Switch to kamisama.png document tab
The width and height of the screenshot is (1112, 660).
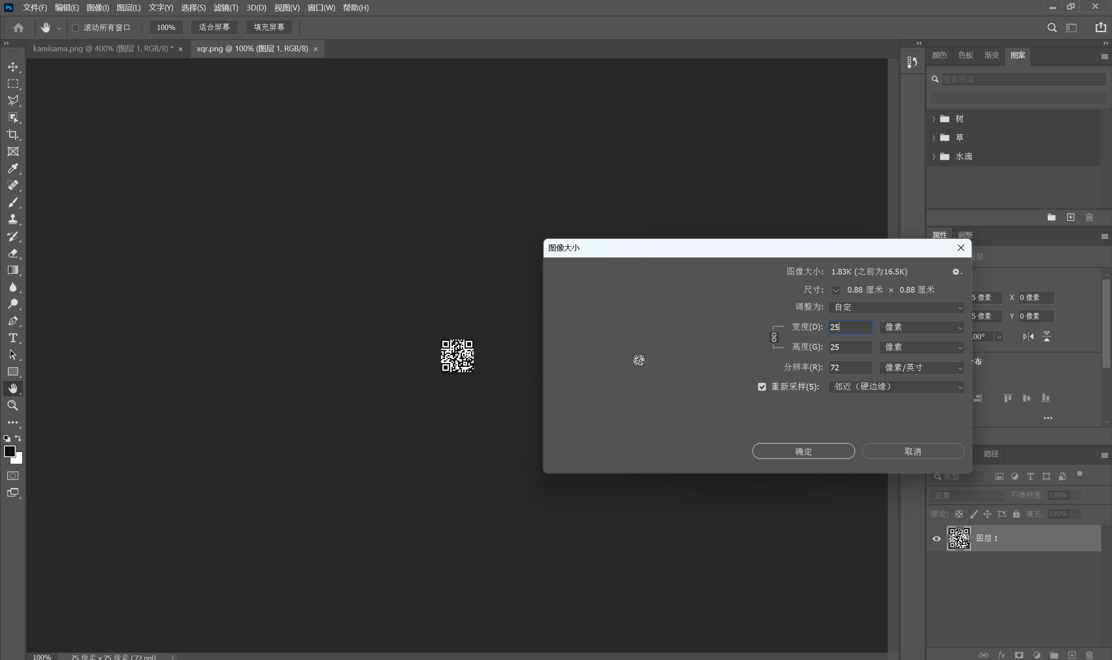(x=103, y=49)
